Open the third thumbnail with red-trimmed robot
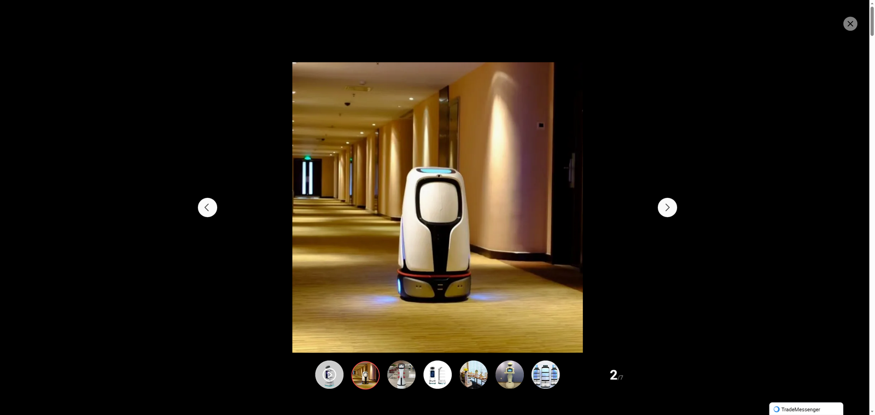 [401, 375]
